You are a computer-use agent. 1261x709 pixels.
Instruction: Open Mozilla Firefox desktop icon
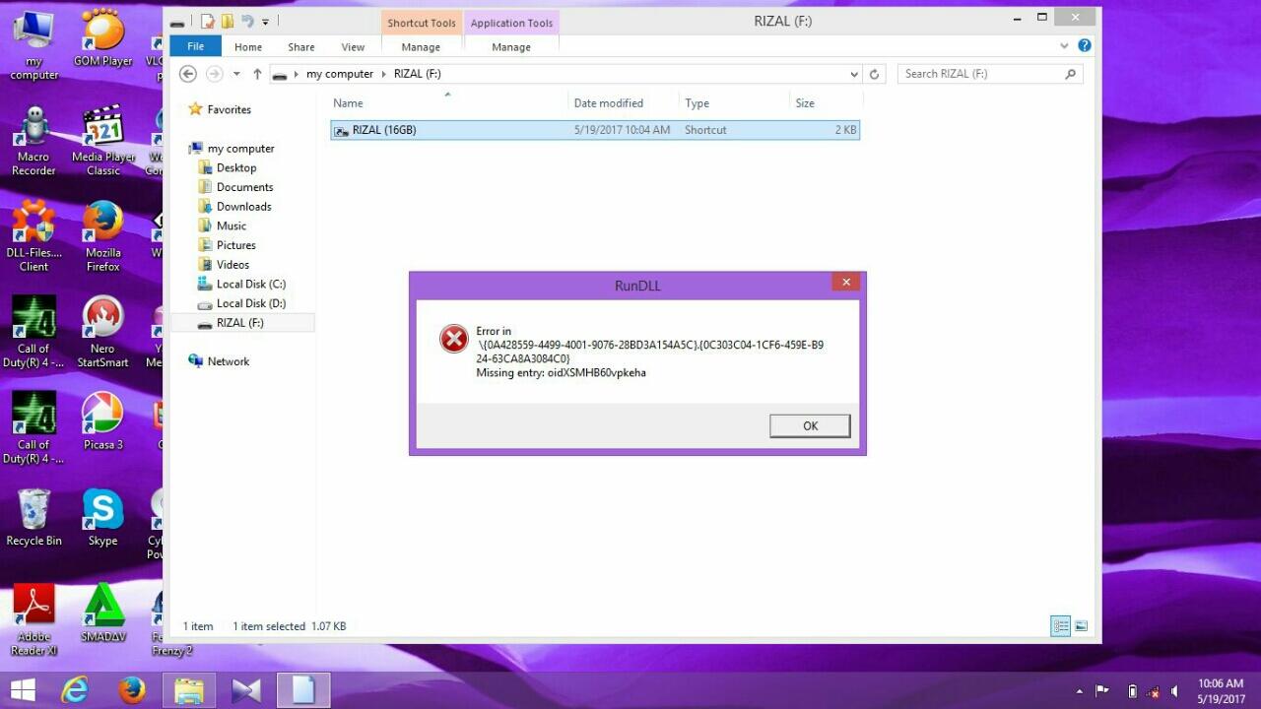pyautogui.click(x=102, y=237)
